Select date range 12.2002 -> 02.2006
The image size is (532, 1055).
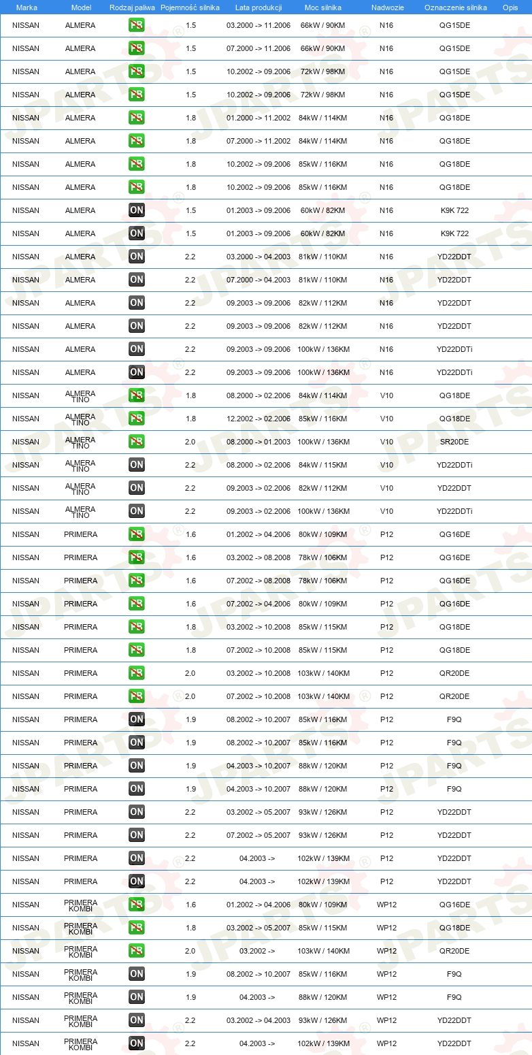(259, 419)
